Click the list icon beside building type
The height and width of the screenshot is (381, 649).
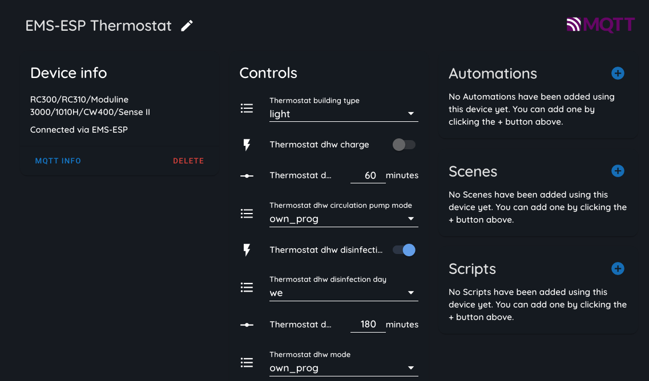247,108
